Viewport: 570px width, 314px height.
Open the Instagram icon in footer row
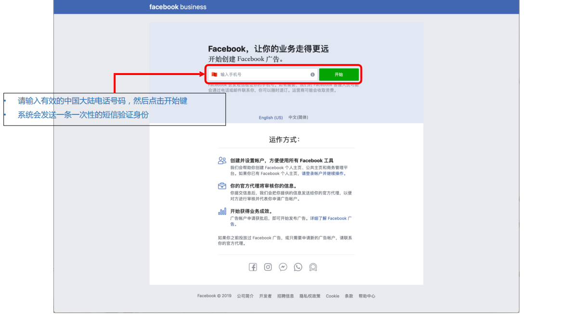tap(268, 267)
